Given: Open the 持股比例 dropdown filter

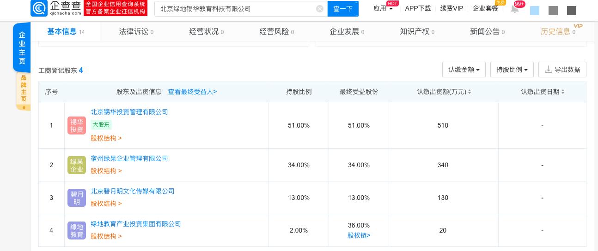Looking at the screenshot, I should [x=512, y=70].
